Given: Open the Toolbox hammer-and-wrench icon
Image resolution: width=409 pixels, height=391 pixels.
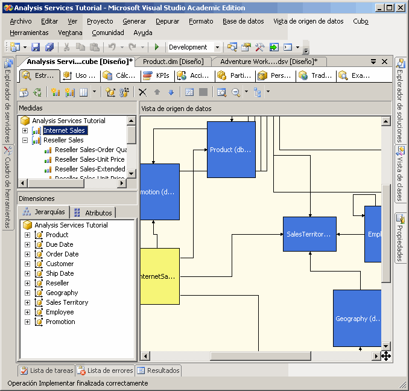Looking at the screenshot, I should point(259,47).
